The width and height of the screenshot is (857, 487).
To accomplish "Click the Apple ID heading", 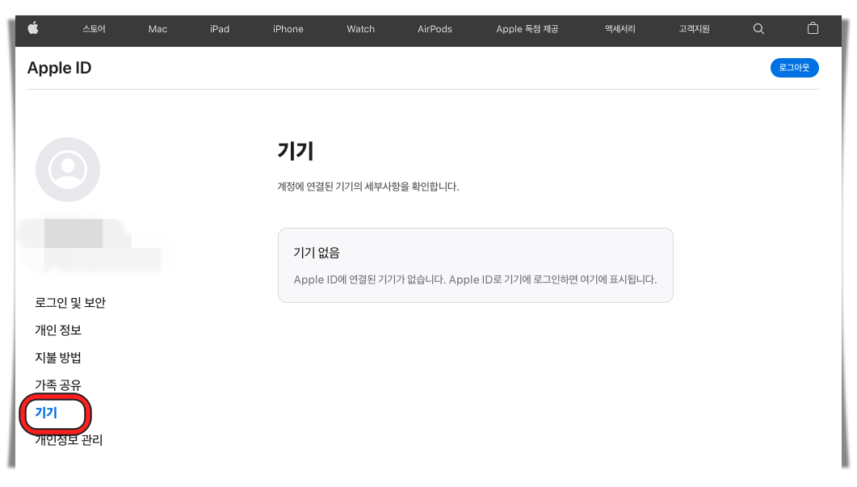I will pos(59,68).
